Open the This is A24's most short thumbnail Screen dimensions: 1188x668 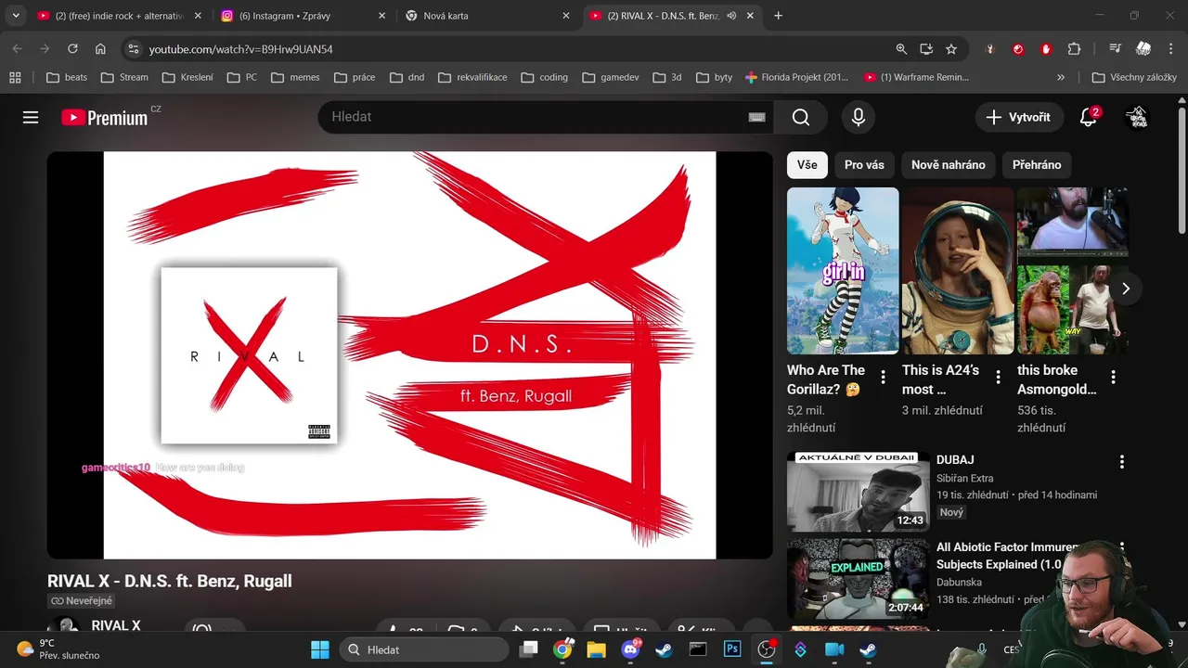point(958,270)
